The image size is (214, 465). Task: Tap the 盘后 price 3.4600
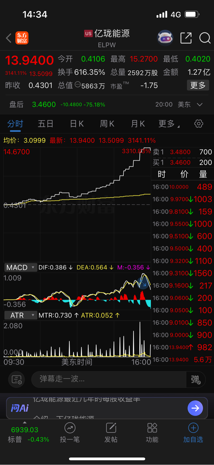click(x=44, y=105)
